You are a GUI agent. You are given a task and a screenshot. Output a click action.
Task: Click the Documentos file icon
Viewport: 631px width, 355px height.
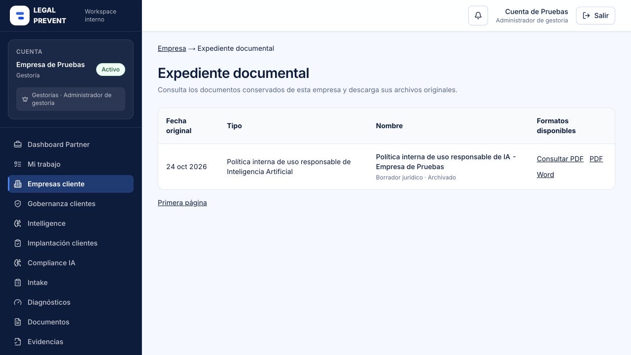[18, 322]
